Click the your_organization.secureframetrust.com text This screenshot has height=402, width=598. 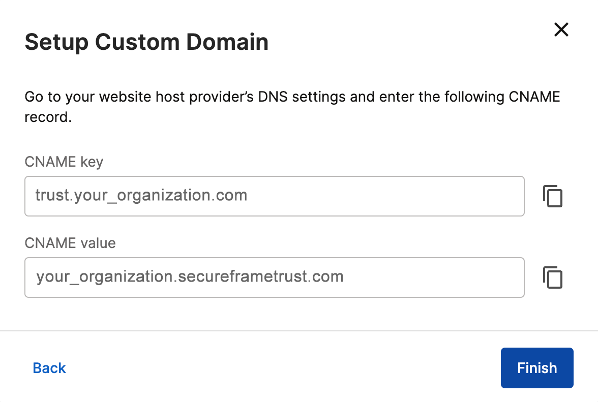point(190,276)
